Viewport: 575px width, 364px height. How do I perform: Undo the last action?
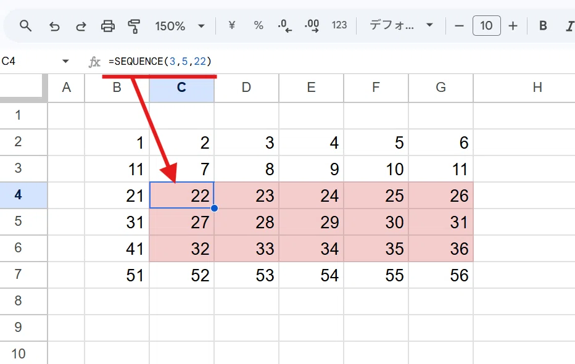pyautogui.click(x=54, y=26)
